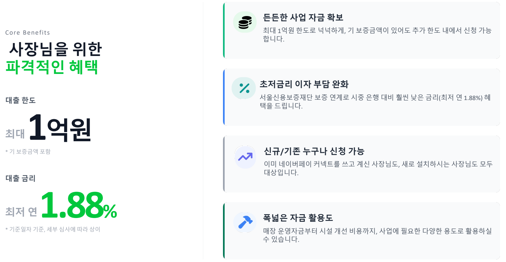
Task: Click the '사장님을 위한' heading
Action: click(55, 49)
